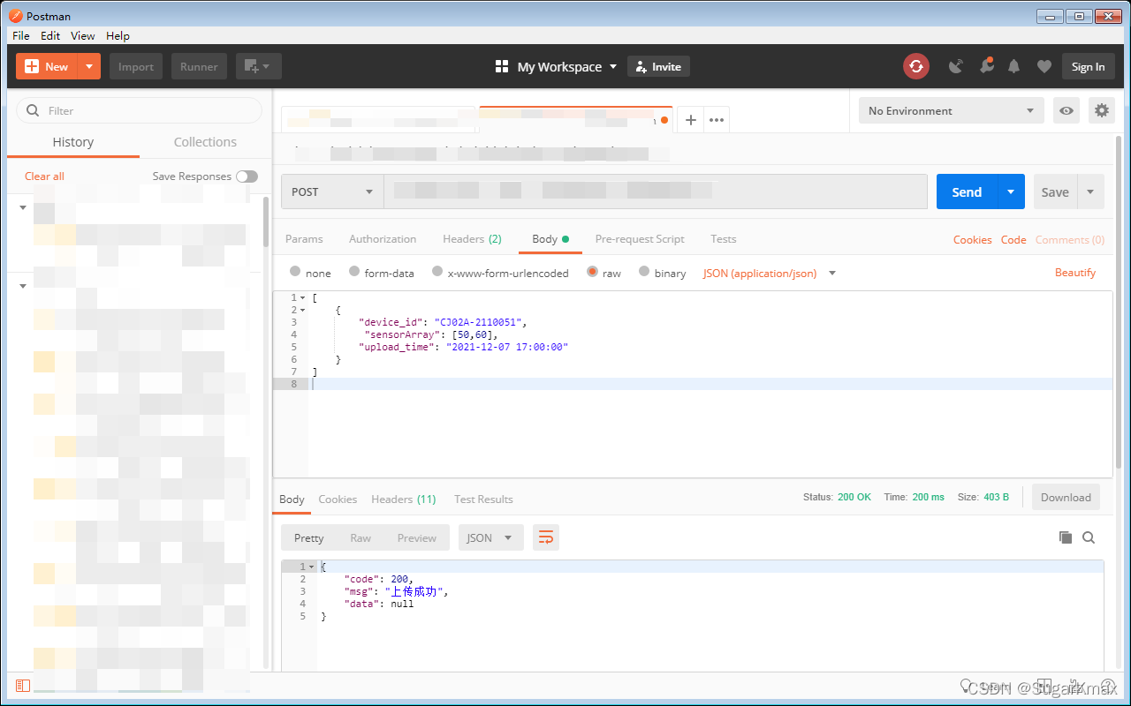Open the New button dropdown arrow
The height and width of the screenshot is (706, 1131).
coord(89,66)
